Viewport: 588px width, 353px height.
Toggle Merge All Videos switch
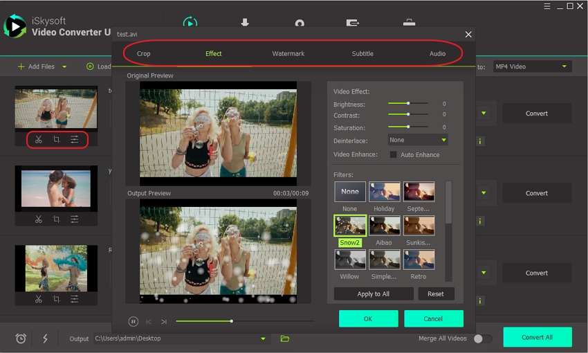tap(482, 338)
